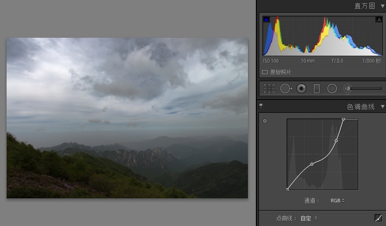Select the Spot Removal tool
This screenshot has height=226, width=386.
pyautogui.click(x=285, y=89)
